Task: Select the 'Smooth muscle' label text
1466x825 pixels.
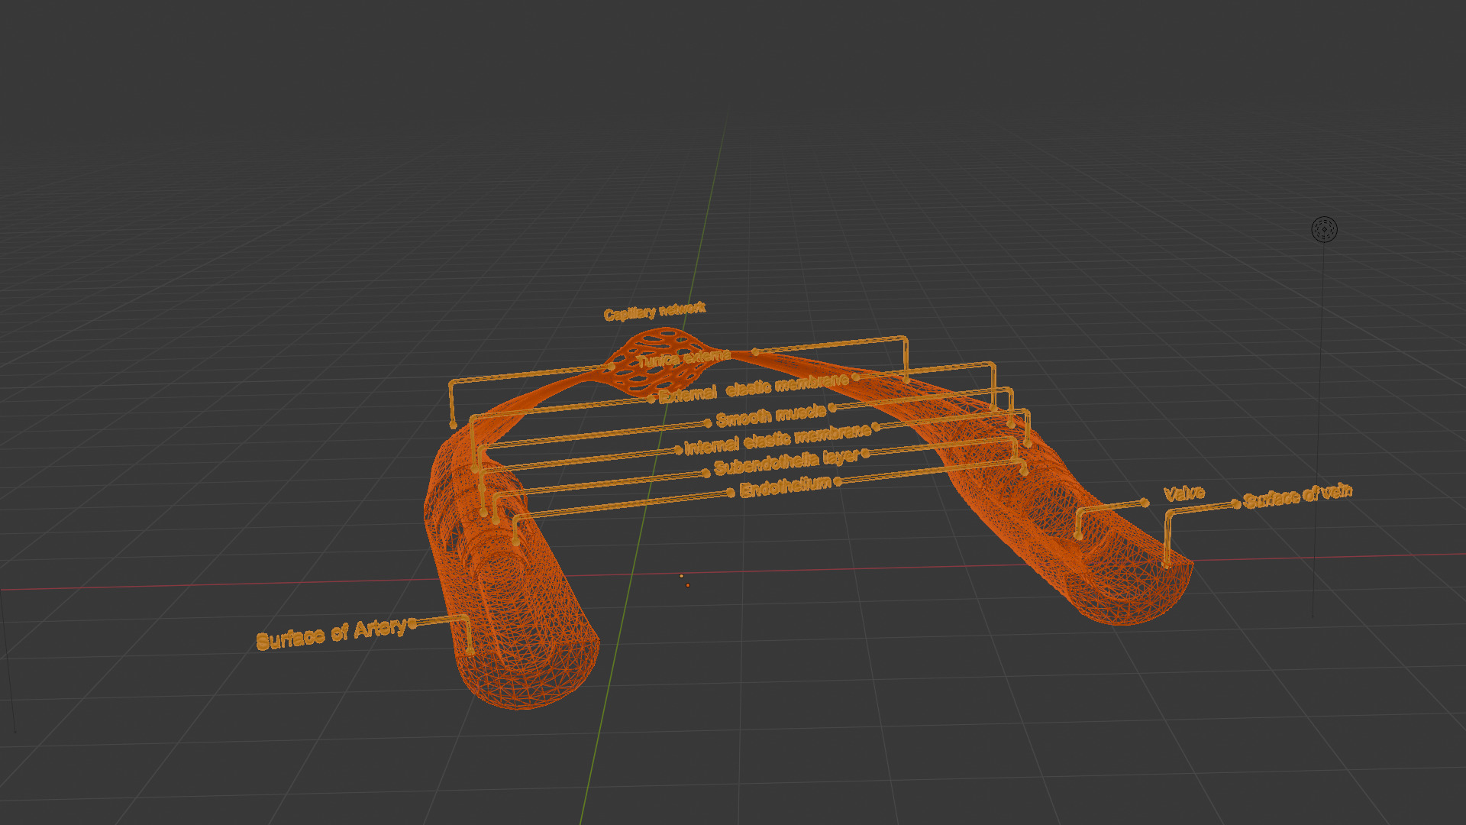Action: pos(771,416)
